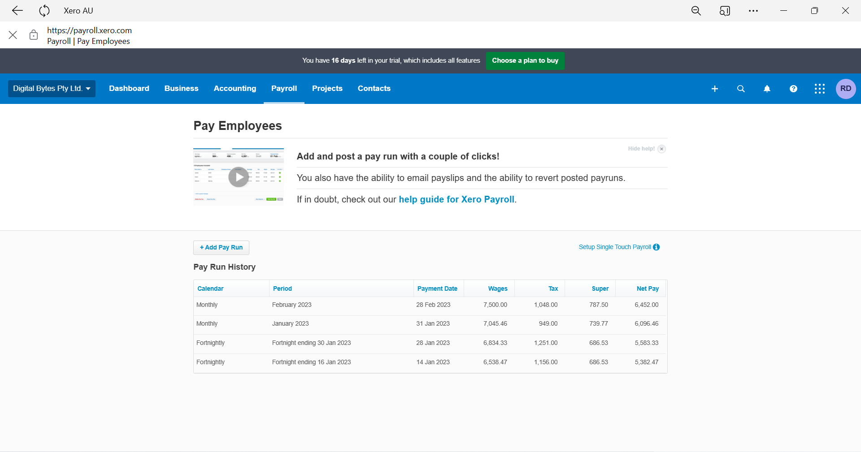Open the Contacts menu
This screenshot has height=452, width=861.
[374, 89]
